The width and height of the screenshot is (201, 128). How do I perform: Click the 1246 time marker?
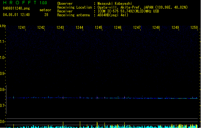click(118, 28)
